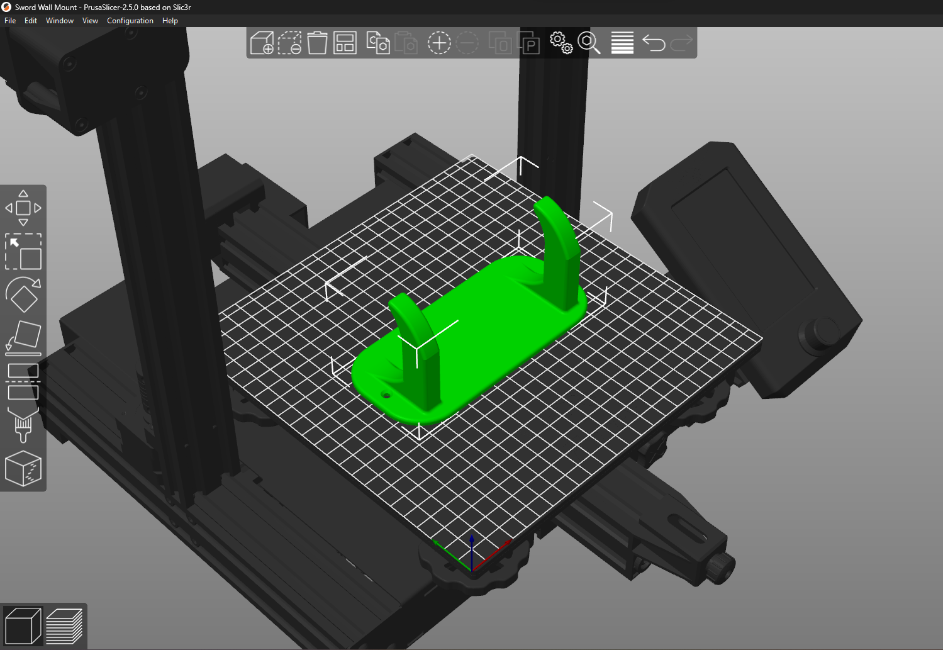The height and width of the screenshot is (650, 943).
Task: Open the View menu
Action: [x=90, y=21]
